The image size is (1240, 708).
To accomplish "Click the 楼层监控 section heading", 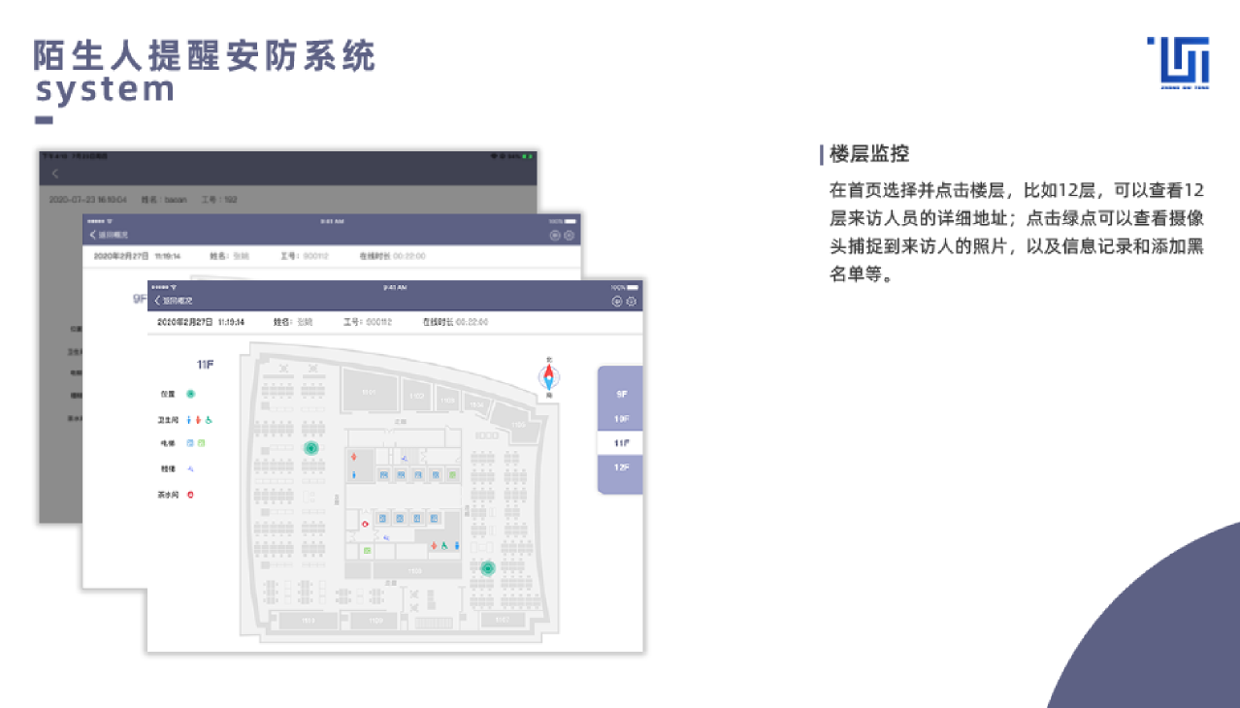I will tap(869, 154).
